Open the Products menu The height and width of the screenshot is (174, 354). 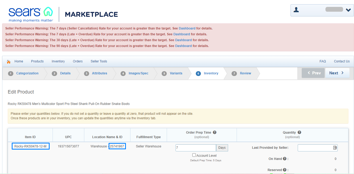37,61
